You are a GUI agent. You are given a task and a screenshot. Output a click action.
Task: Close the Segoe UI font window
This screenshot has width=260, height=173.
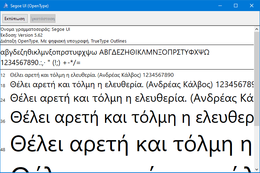pyautogui.click(x=252, y=6)
